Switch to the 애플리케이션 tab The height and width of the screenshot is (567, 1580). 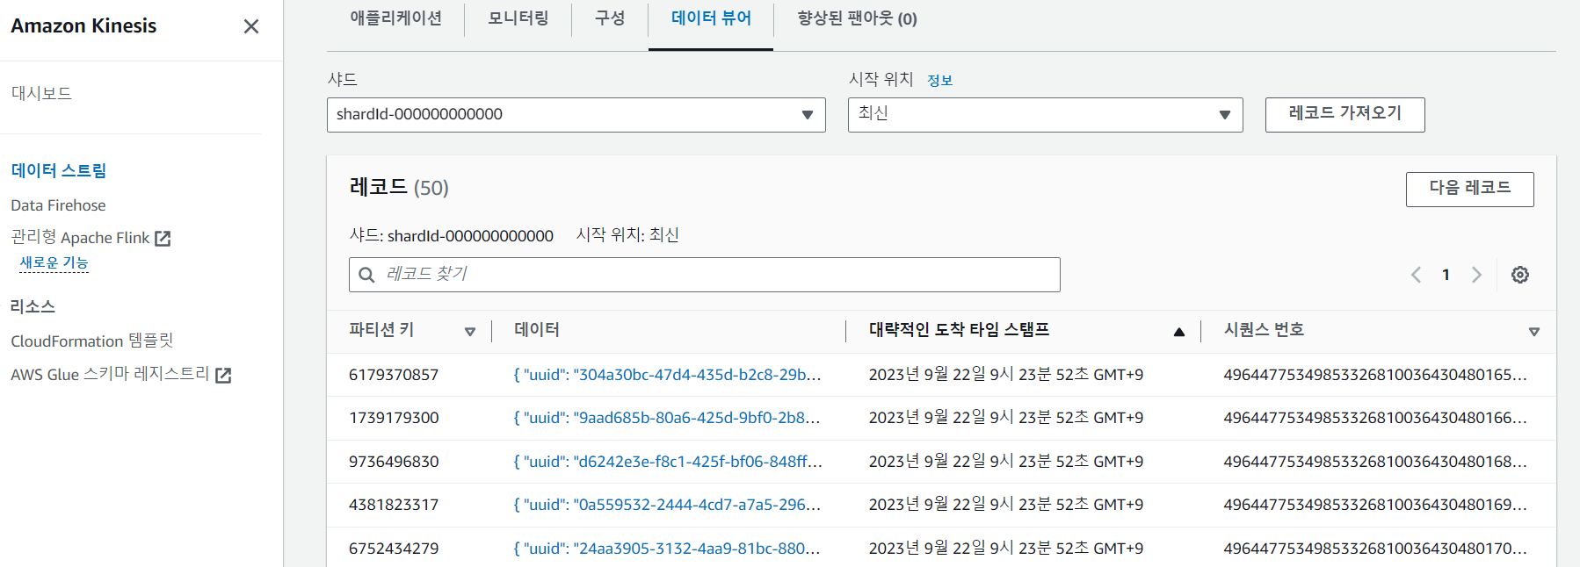coord(395,18)
